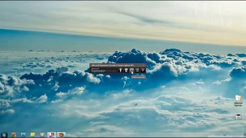This screenshot has width=246, height=138.
Task: Open the capture manager list icon
Action: 137,70
